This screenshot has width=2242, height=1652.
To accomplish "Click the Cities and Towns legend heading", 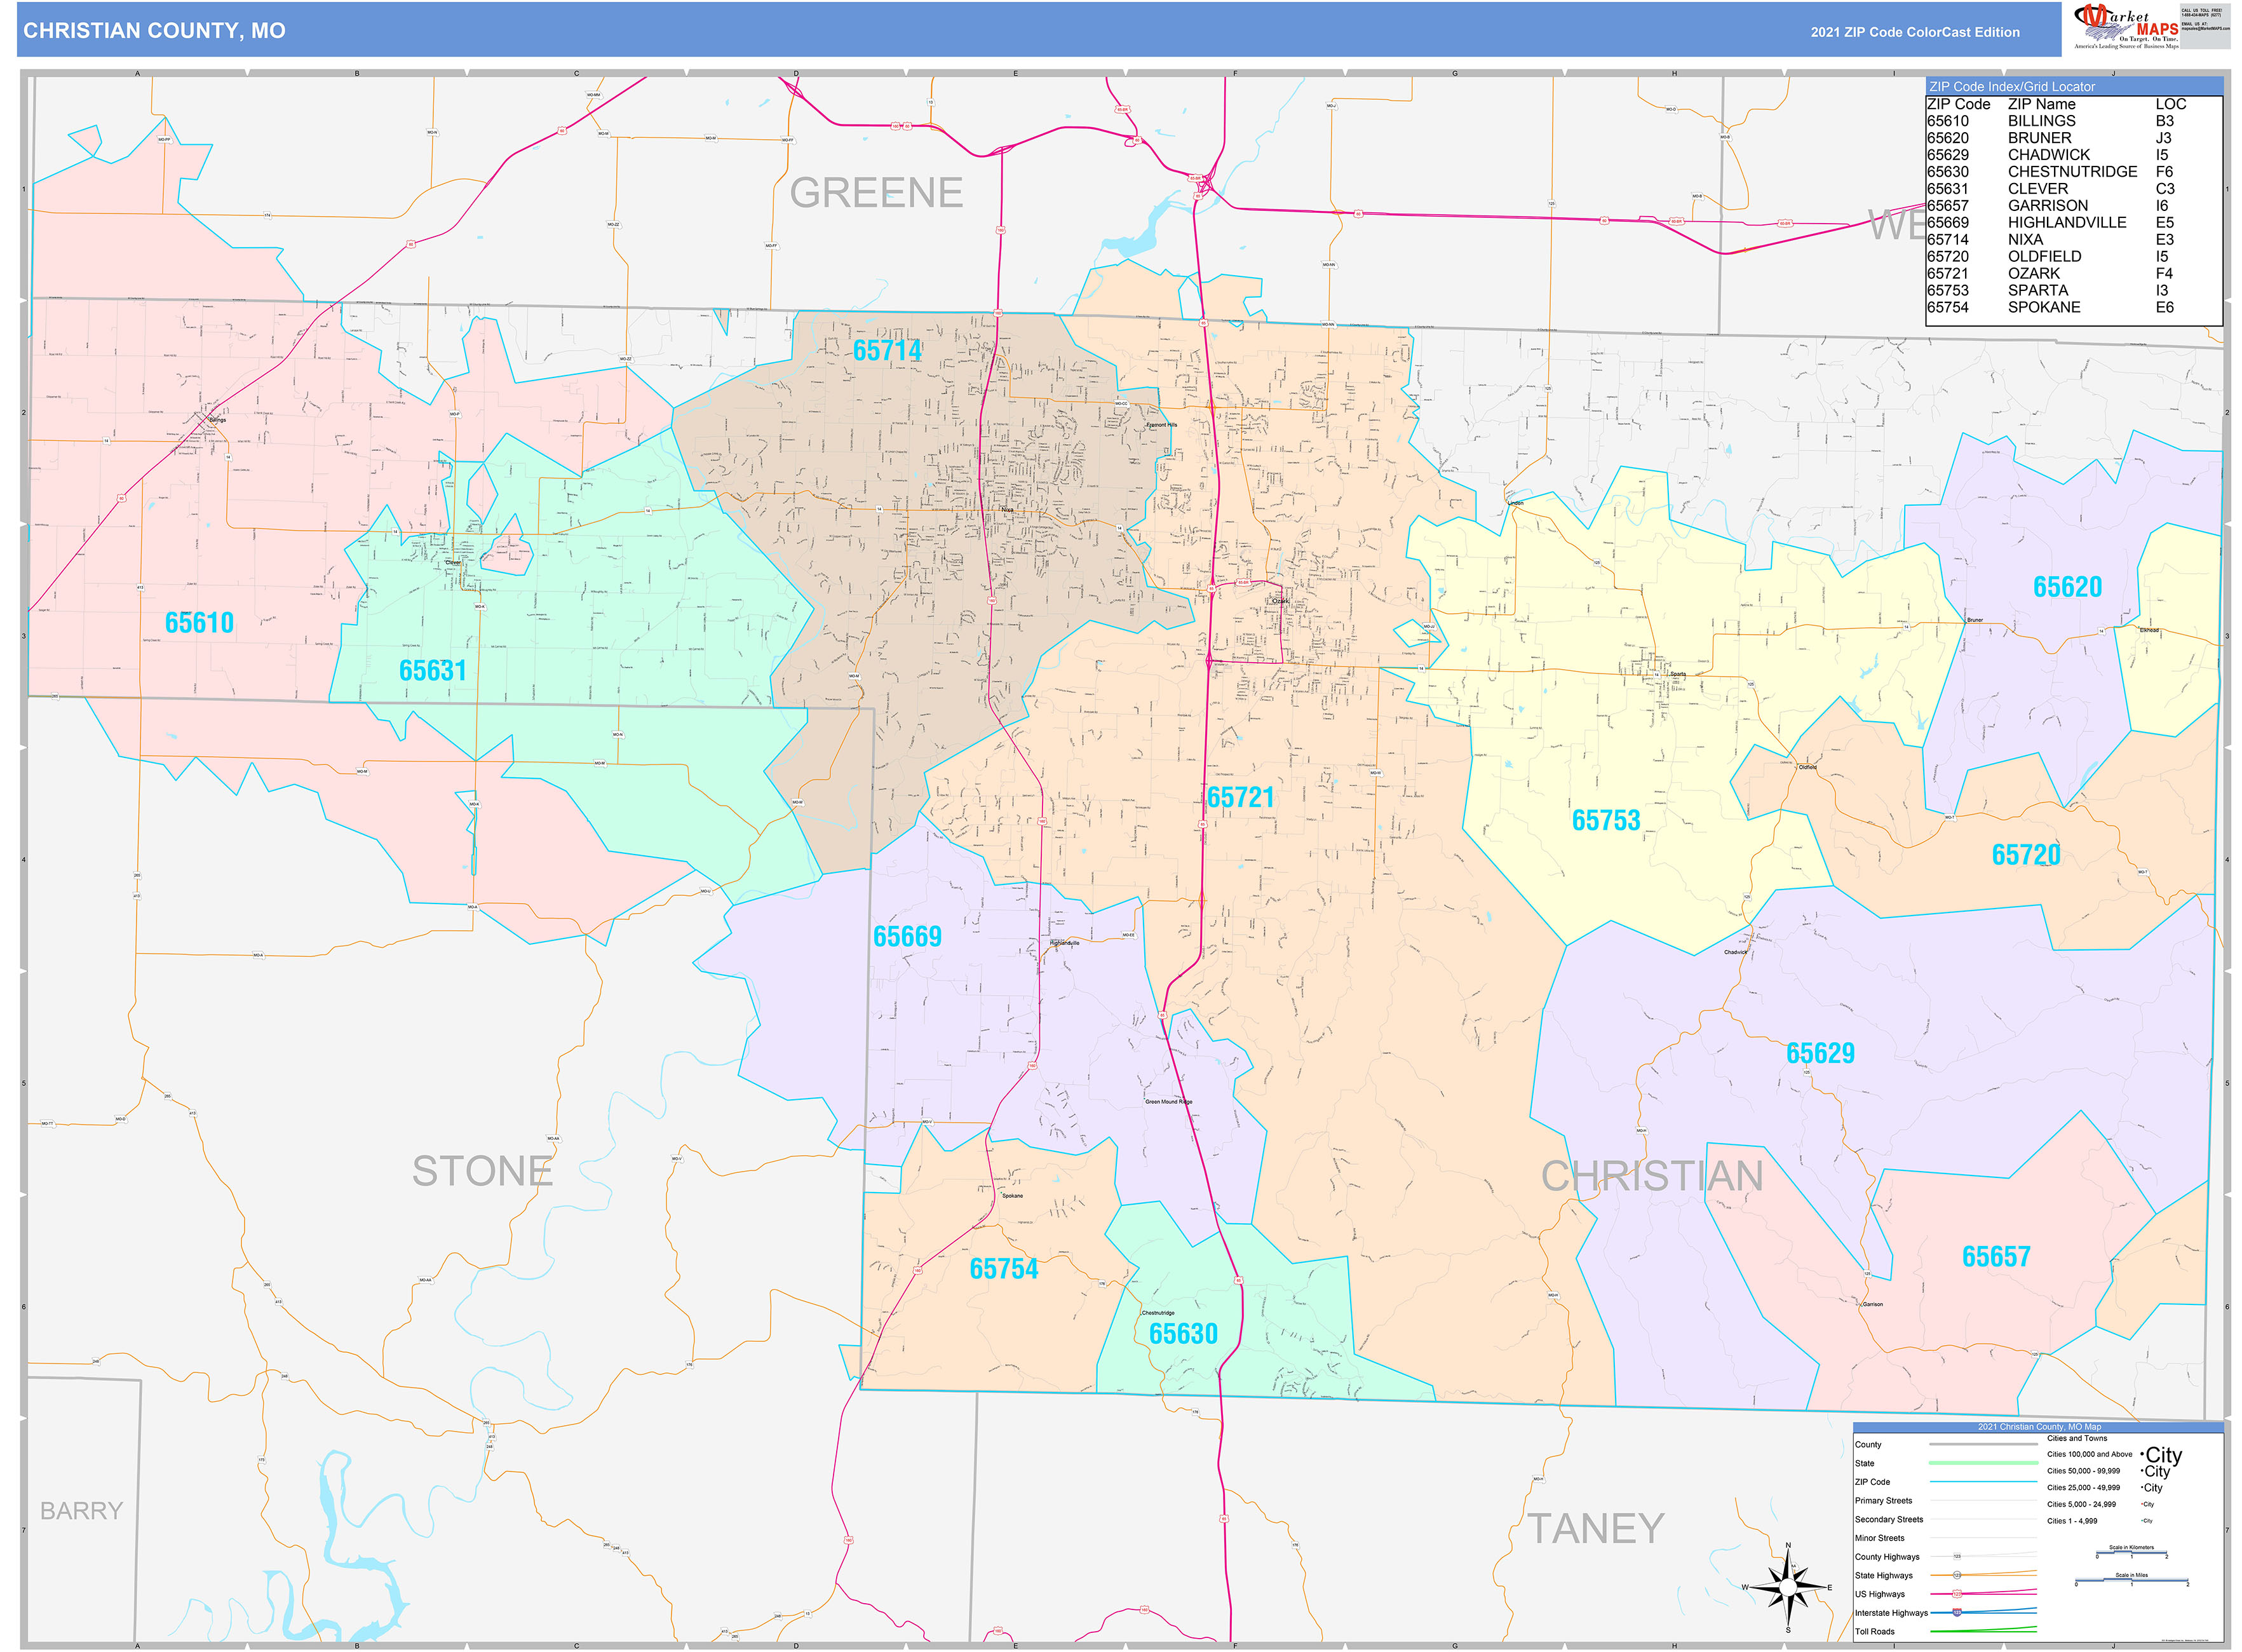I will click(2077, 1439).
